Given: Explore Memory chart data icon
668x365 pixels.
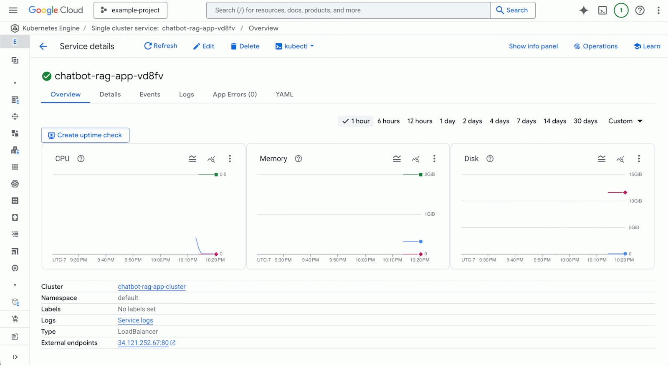Looking at the screenshot, I should coord(416,159).
